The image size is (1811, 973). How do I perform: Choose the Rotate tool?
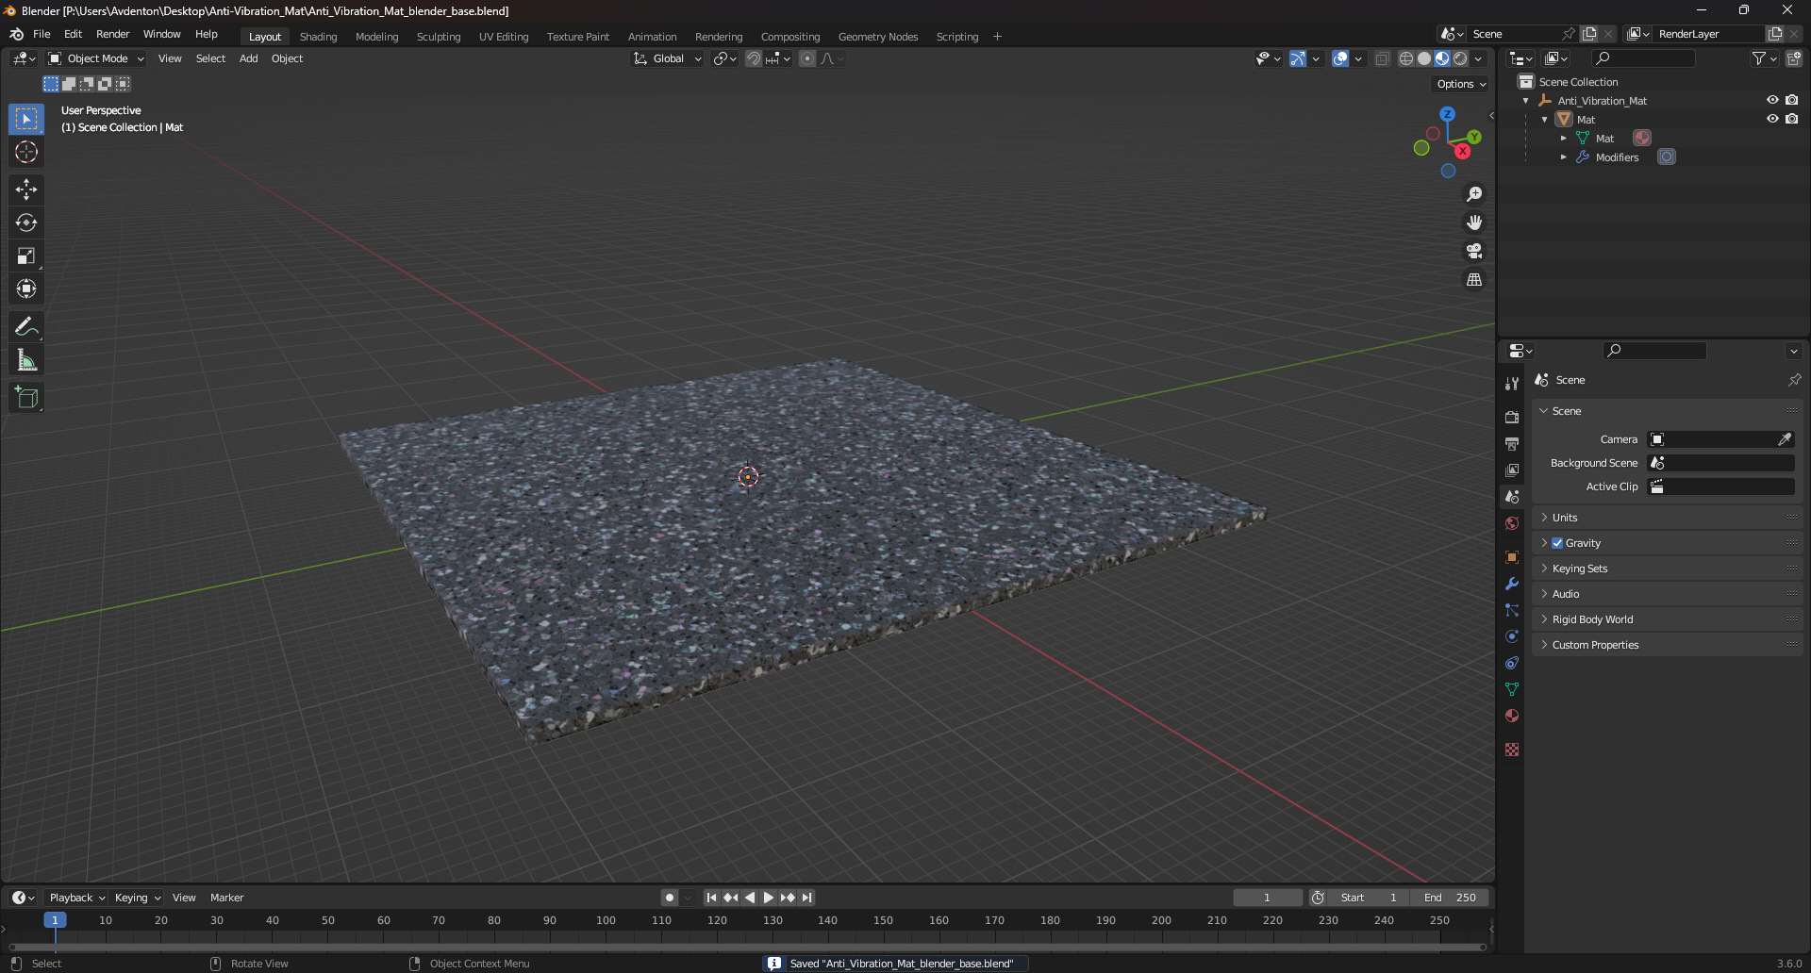[x=26, y=223]
